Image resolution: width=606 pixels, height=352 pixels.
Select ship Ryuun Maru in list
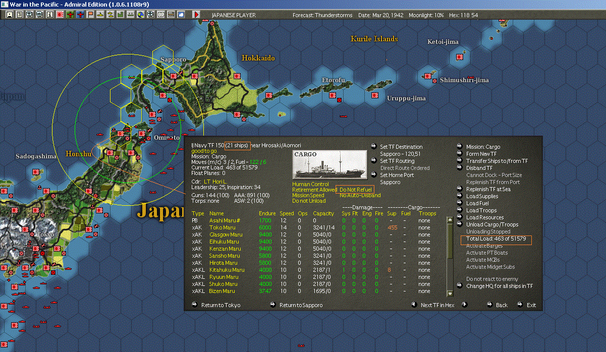(224, 277)
